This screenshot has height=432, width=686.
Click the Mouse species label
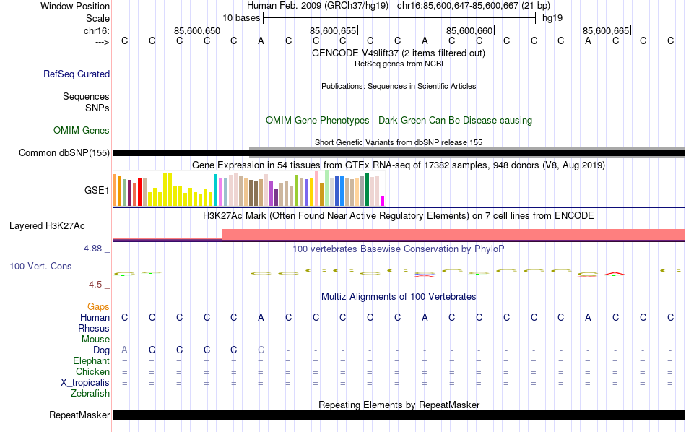click(95, 340)
